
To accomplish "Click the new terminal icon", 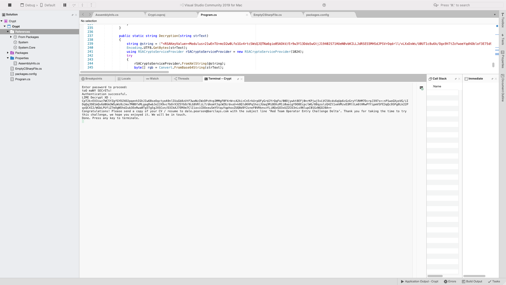I will [x=421, y=88].
